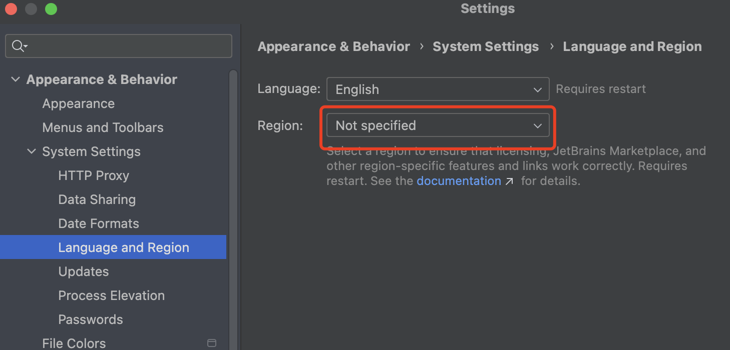Focus the settings search field
This screenshot has width=730, height=350.
click(119, 46)
